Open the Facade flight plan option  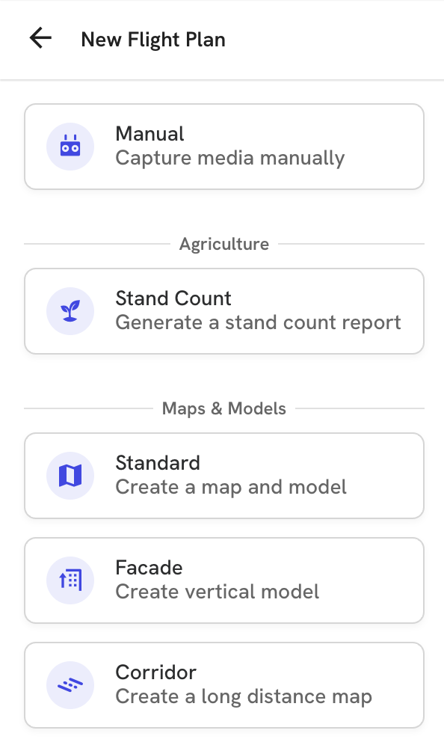[x=224, y=580]
